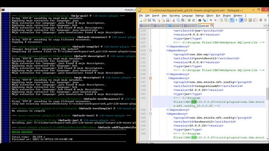Screen dimensions: 269x151
Task: Toggle Word Wrap in toolbar
Action: (x=232, y=21)
